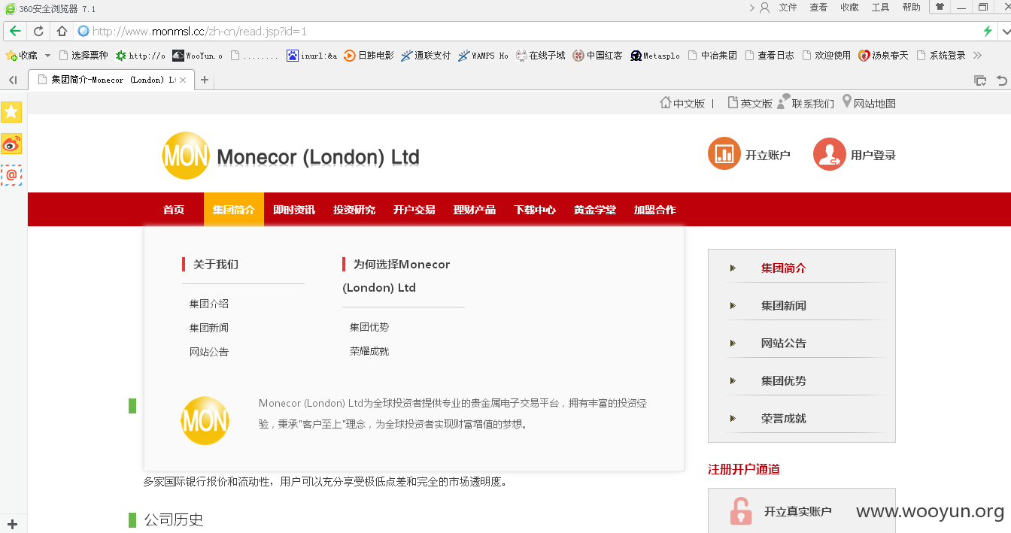Image resolution: width=1011 pixels, height=533 pixels.
Task: Open the 帮助 menu
Action: [911, 8]
